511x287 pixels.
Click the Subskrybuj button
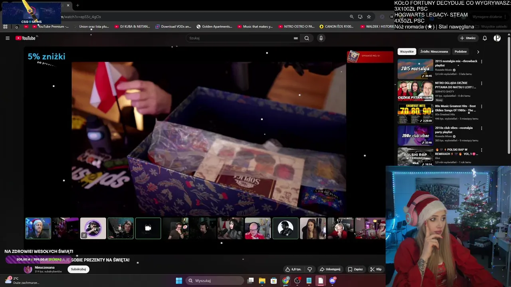click(78, 269)
